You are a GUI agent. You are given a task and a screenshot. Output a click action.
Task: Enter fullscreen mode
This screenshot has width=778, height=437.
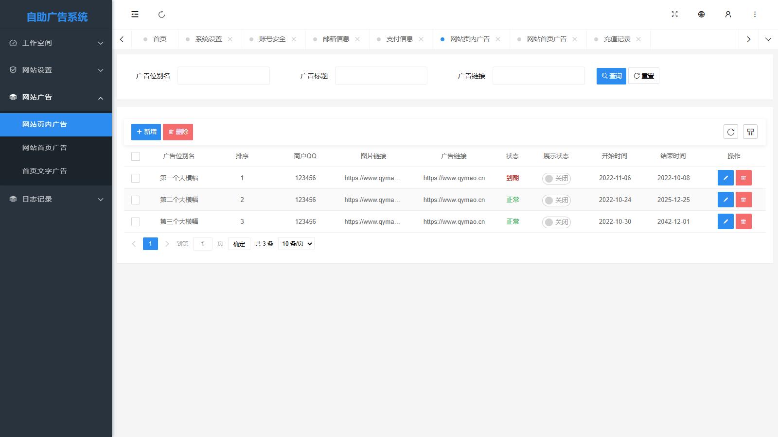tap(675, 15)
